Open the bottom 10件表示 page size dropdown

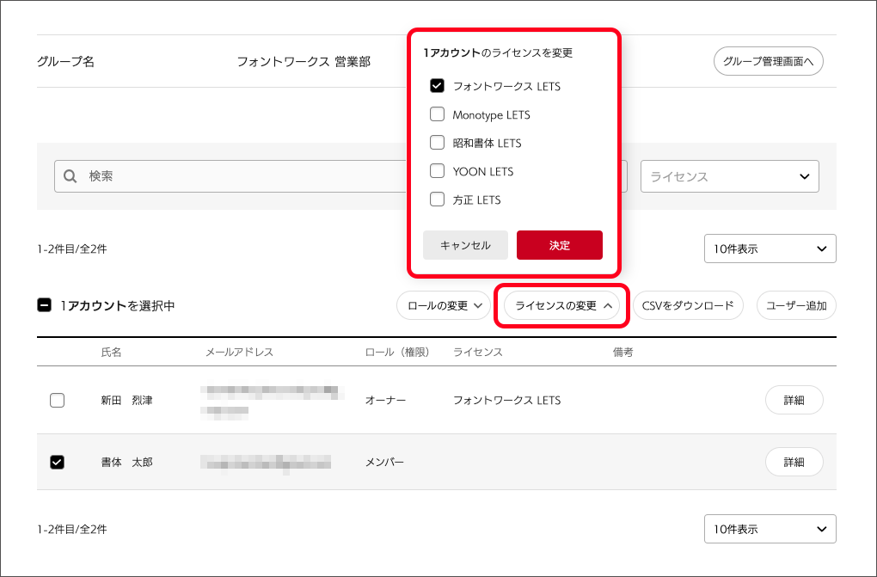pos(770,529)
